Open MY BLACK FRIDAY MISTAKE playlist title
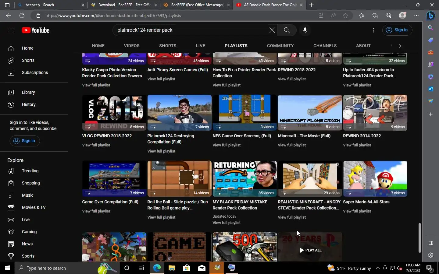 point(240,205)
